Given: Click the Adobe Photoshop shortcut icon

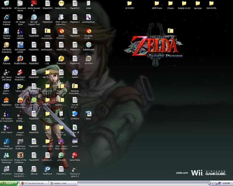Looking at the screenshot, I should pyautogui.click(x=61, y=31).
